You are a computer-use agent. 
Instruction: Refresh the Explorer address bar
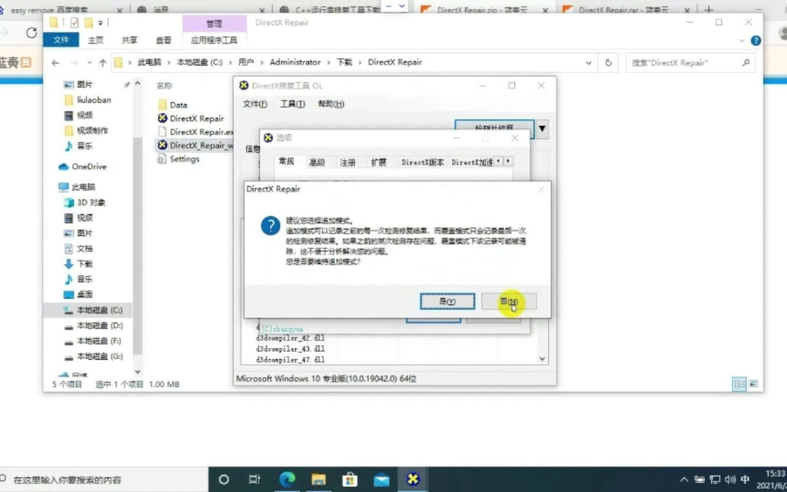(608, 62)
